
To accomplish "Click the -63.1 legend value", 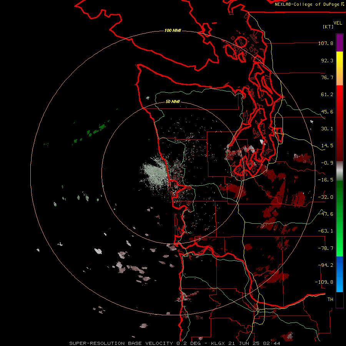I will pos(326,231).
